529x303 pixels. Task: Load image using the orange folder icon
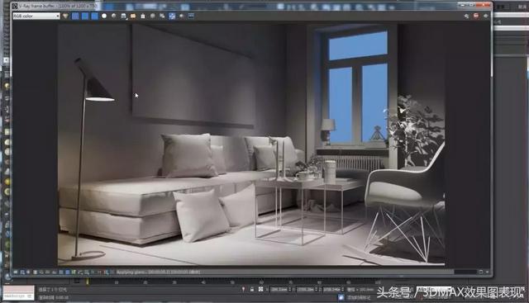(x=133, y=16)
